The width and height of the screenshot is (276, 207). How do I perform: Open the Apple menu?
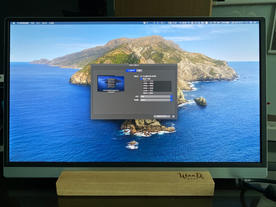14,23
